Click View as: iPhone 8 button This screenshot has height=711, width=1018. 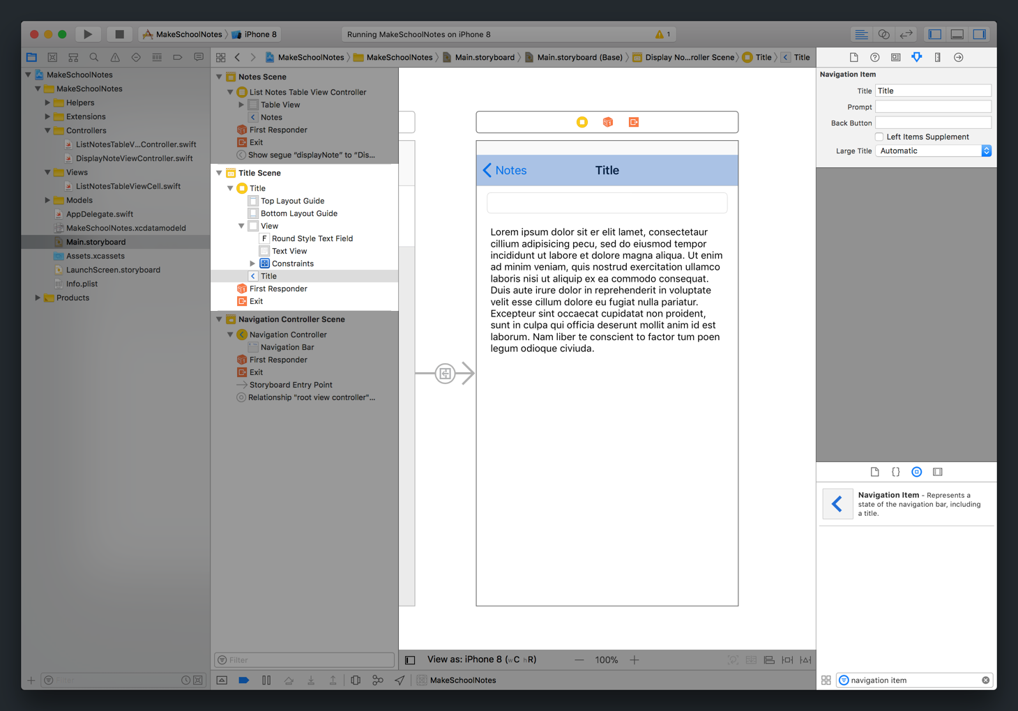click(x=481, y=659)
